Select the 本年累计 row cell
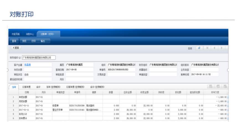The width and height of the screenshot is (238, 134). point(27,118)
